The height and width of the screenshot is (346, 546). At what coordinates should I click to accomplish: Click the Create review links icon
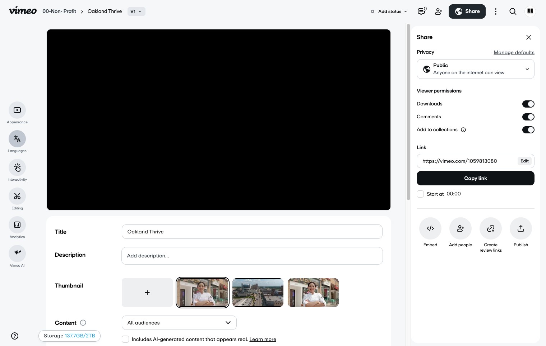pos(491,228)
